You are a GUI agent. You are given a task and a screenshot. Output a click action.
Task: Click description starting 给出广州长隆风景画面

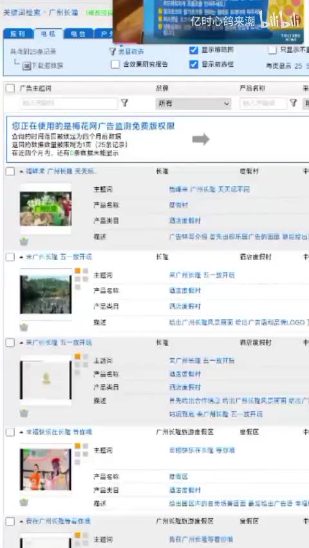coord(239,322)
